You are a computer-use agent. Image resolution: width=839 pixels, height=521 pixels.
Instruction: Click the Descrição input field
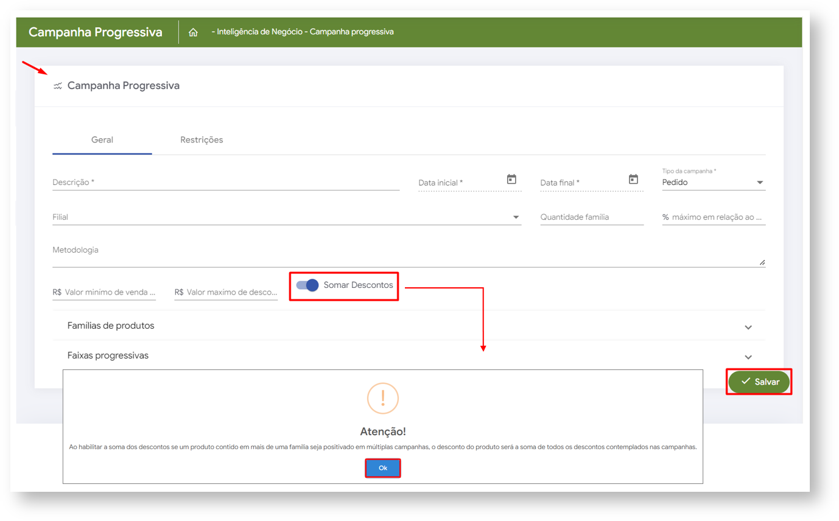click(225, 182)
